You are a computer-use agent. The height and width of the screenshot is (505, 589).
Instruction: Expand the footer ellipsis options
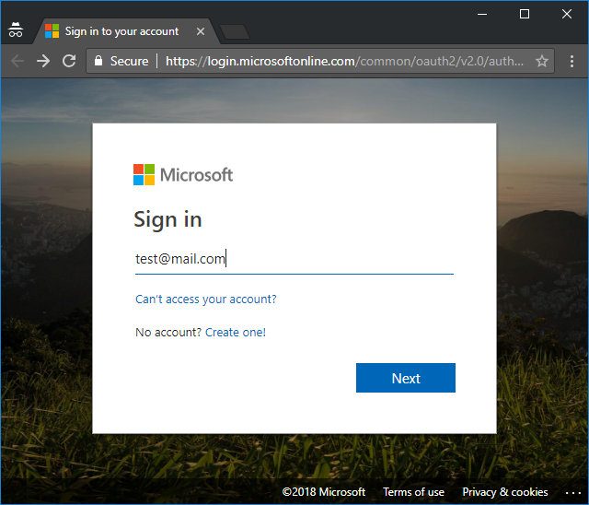(573, 492)
